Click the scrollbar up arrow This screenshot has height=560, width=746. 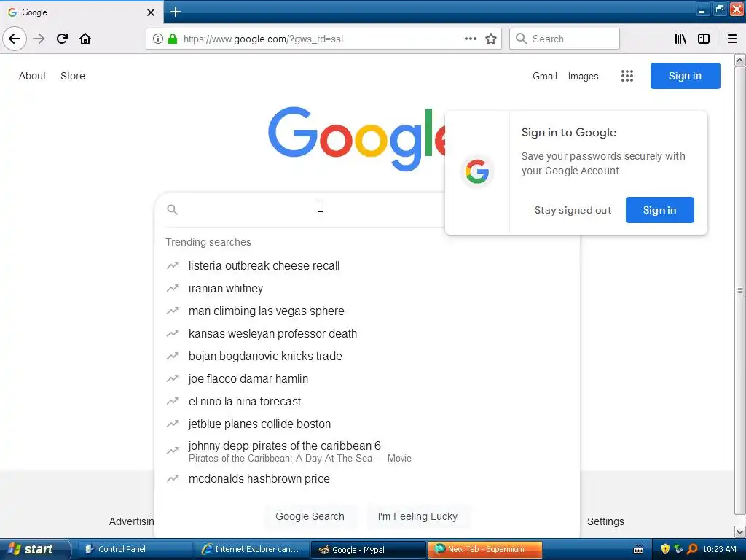(x=740, y=61)
